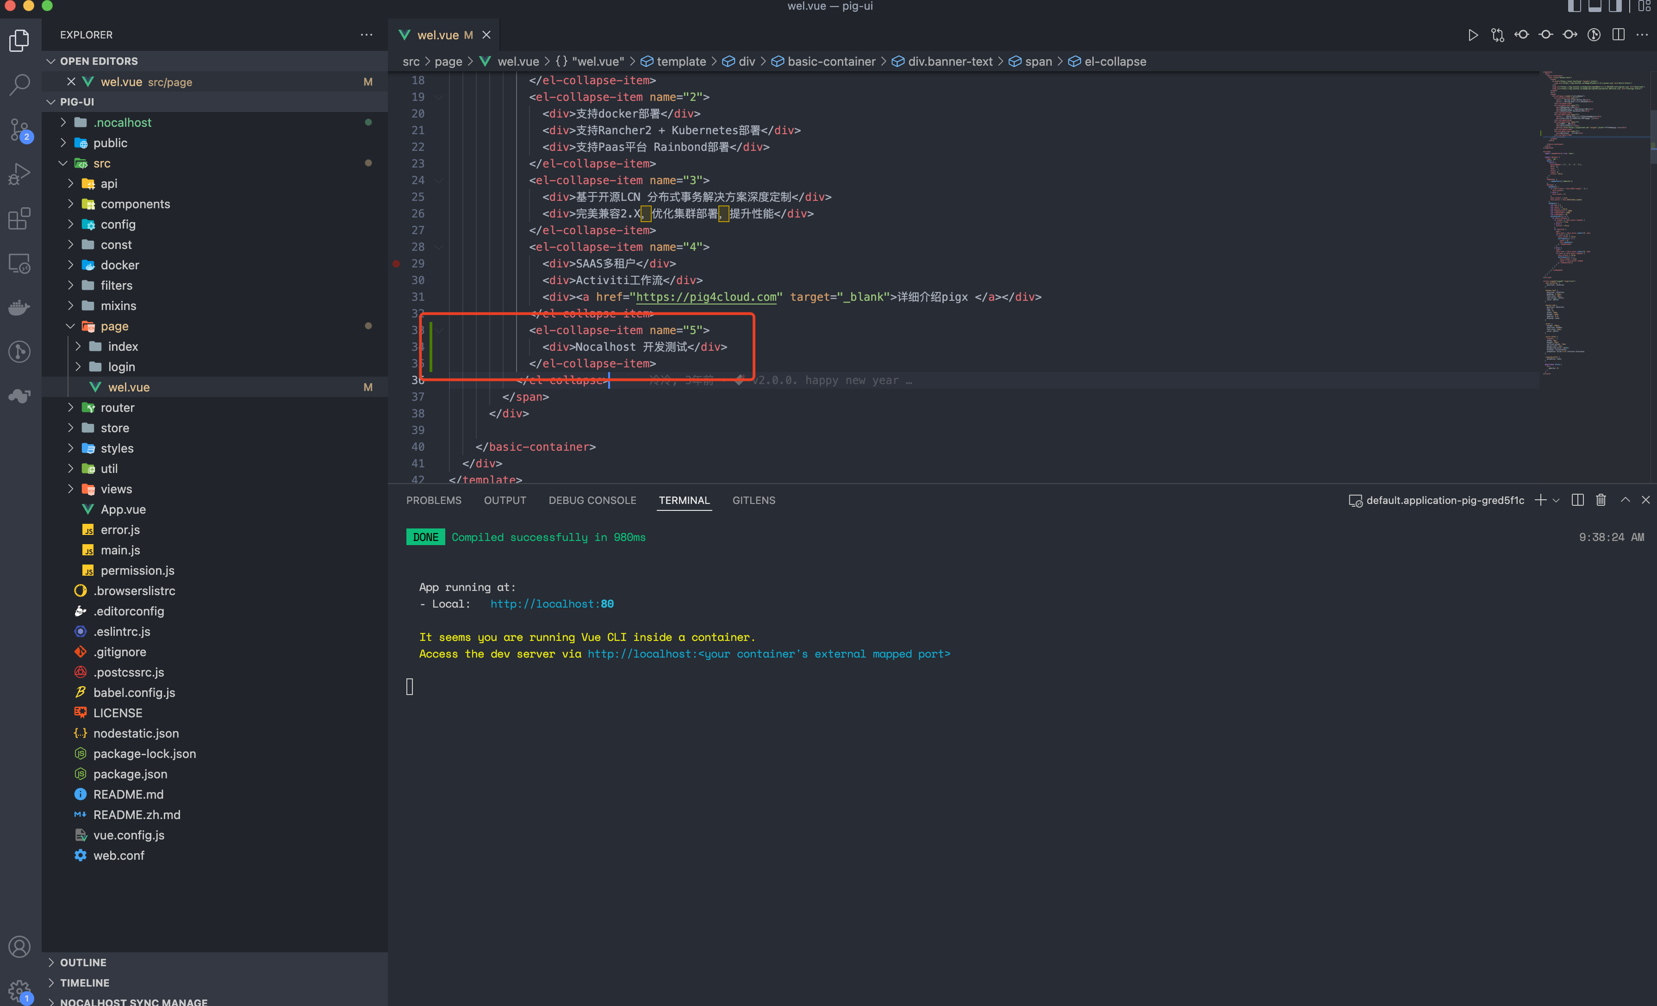The width and height of the screenshot is (1657, 1006).
Task: Select terminal name default.application-pig-gred5f1c
Action: 1445,500
